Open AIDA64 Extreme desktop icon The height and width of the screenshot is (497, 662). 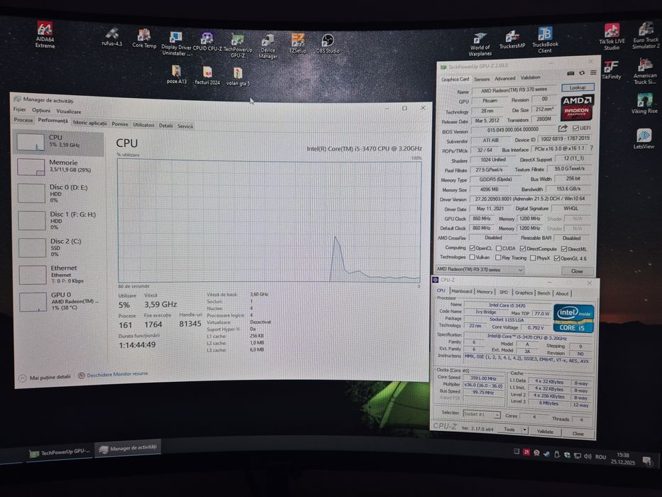[x=45, y=35]
